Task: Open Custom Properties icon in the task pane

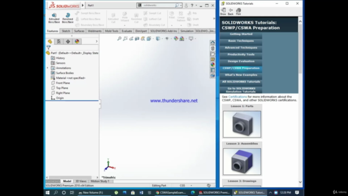Action: tap(213, 70)
